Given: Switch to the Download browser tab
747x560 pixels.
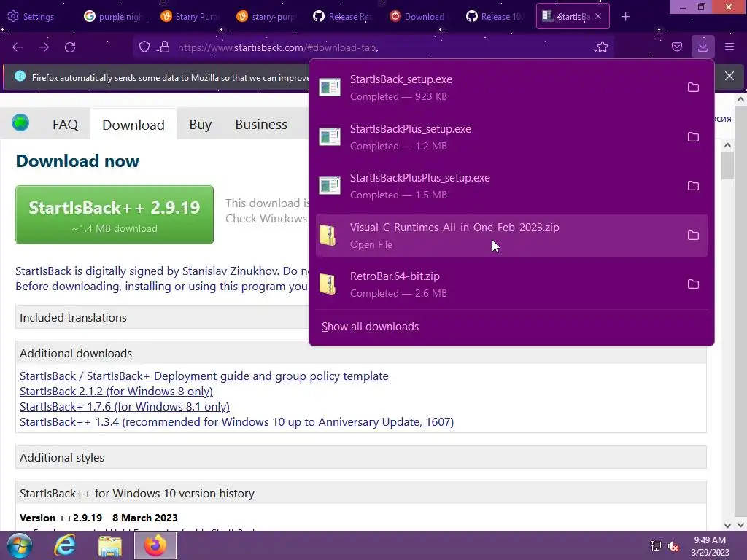Looking at the screenshot, I should pyautogui.click(x=418, y=17).
